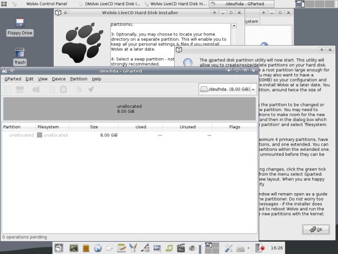
Task: Launch the paintbrush graphics editor icon
Action: pyautogui.click(x=145, y=248)
